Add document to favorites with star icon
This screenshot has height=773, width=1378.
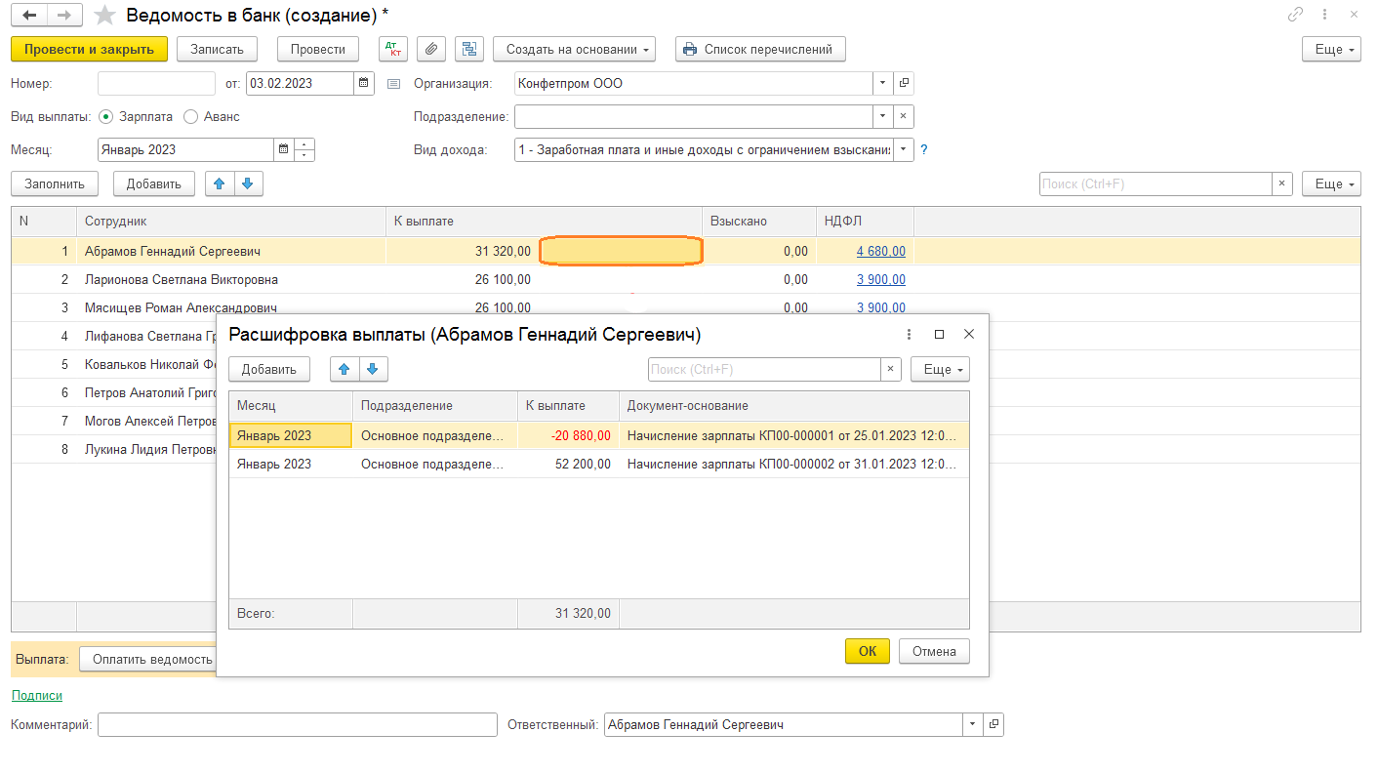106,15
